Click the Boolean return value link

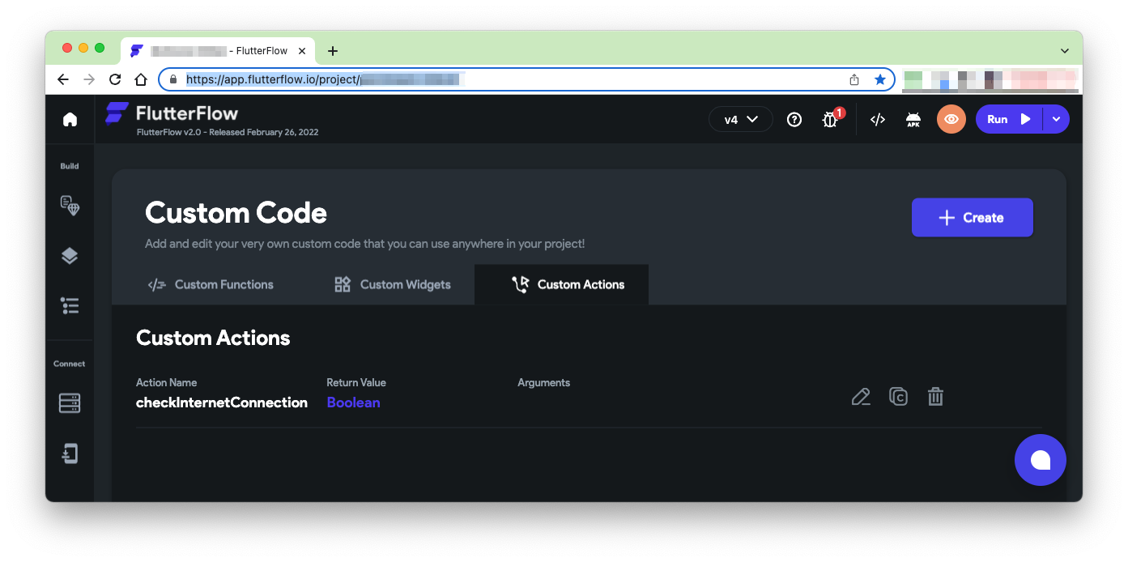[x=353, y=402]
